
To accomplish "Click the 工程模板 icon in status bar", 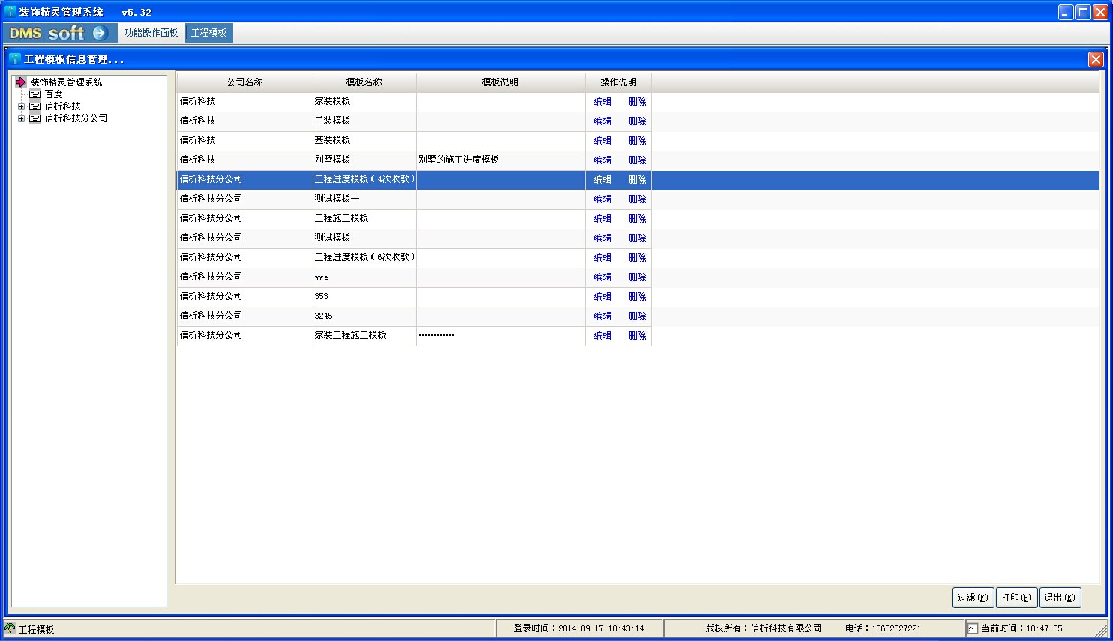I will tap(10, 628).
